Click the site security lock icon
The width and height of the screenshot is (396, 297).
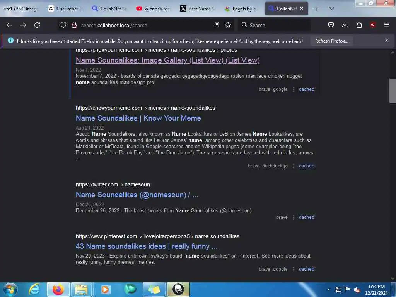tap(74, 25)
